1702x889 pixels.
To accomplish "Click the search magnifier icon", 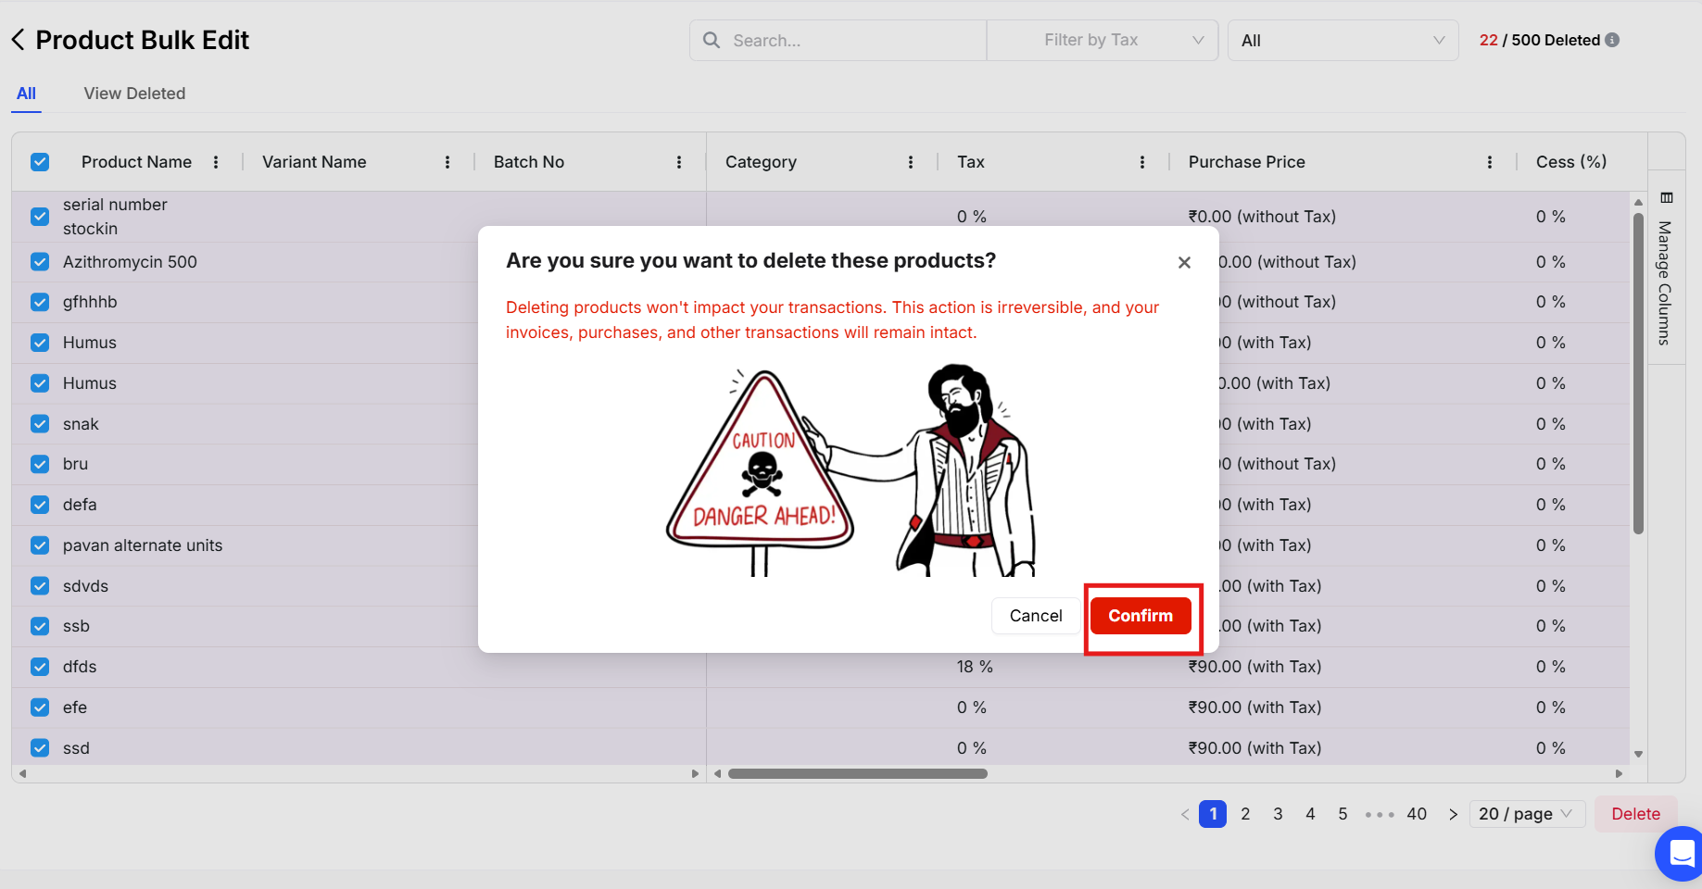I will click(712, 40).
